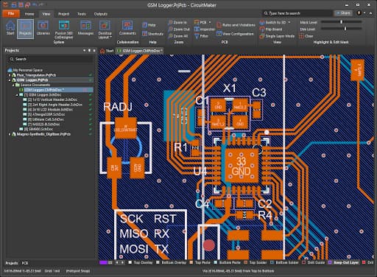Launch Fusion 360 CoDesigner
The image size is (377, 277).
(x=64, y=30)
